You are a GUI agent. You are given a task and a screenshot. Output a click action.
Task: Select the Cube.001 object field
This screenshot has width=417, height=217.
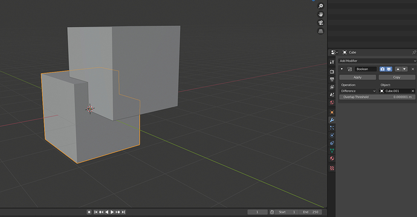[x=395, y=91]
